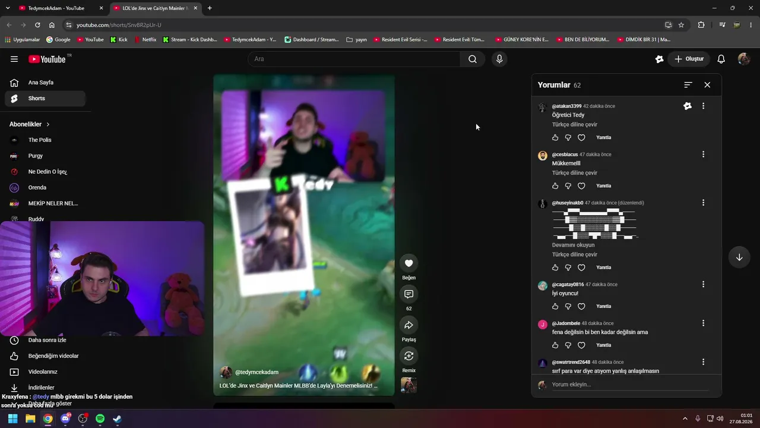Install app icon in the address bar
The width and height of the screenshot is (760, 428).
tap(669, 25)
